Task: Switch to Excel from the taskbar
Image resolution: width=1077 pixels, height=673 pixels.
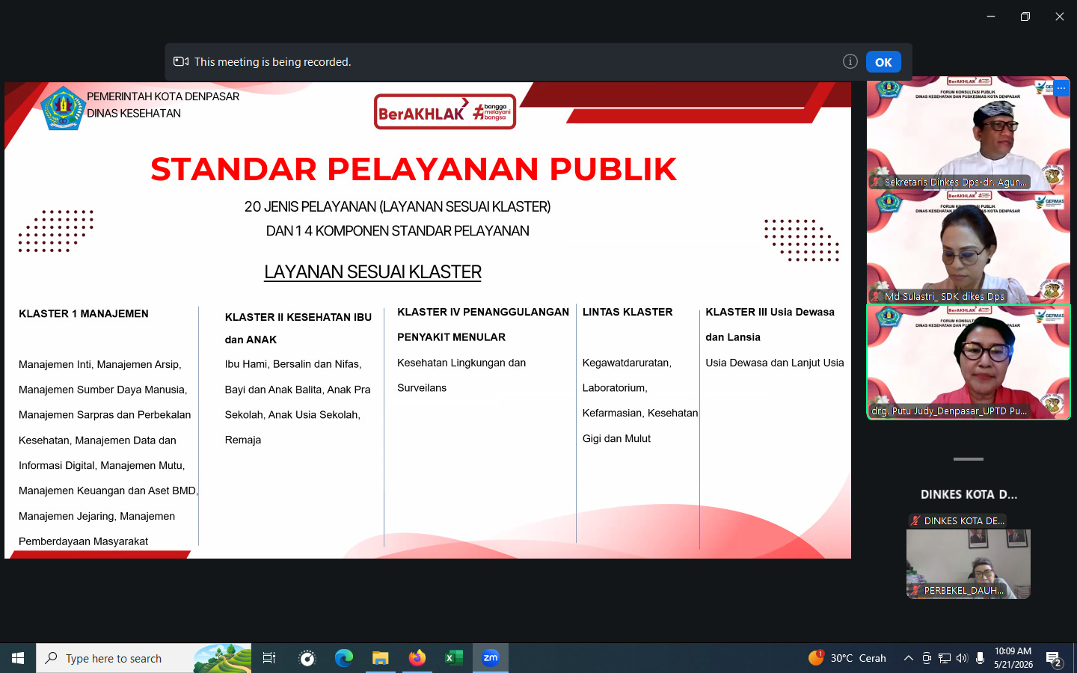Action: coord(453,658)
